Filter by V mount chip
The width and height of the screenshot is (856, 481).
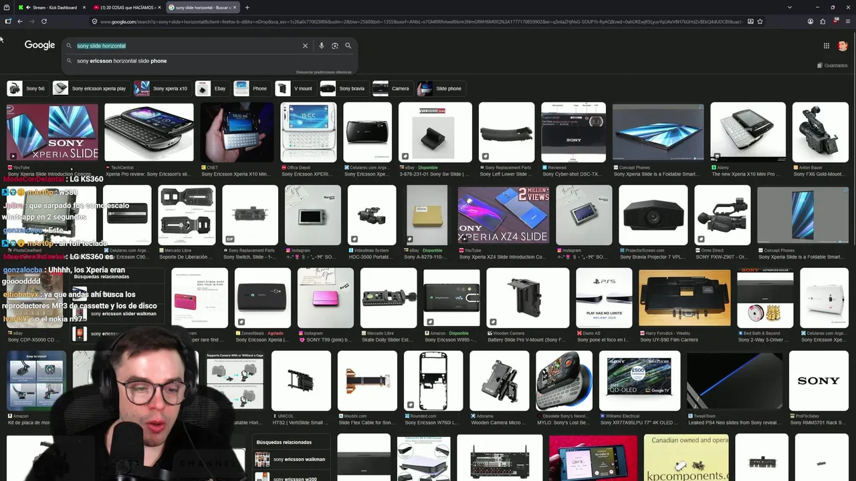(x=296, y=88)
